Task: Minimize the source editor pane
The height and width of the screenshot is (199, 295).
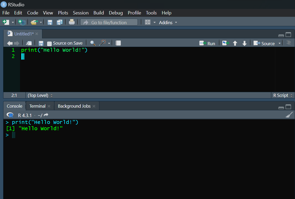Action: pyautogui.click(x=281, y=35)
